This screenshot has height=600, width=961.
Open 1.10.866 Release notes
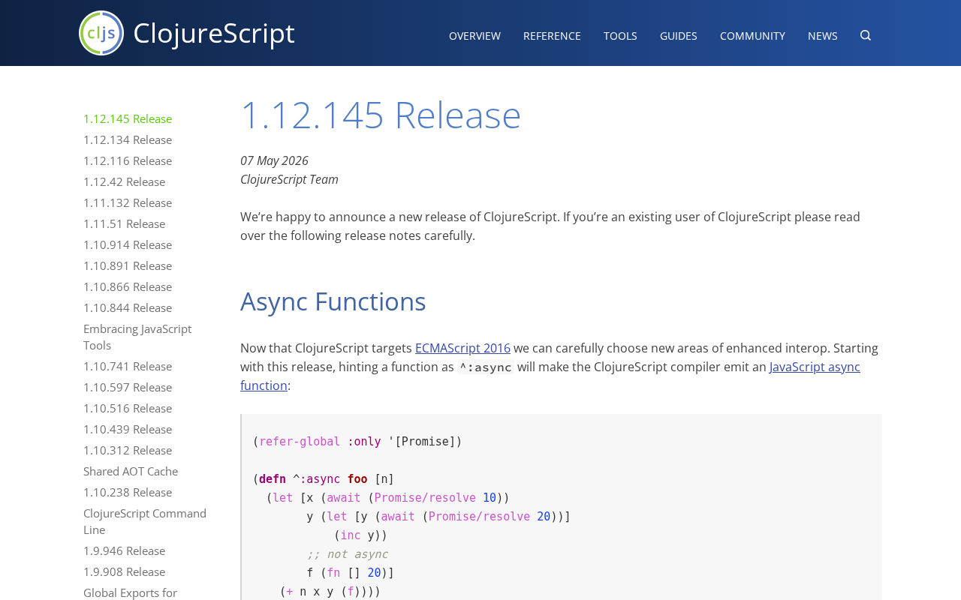(x=128, y=286)
